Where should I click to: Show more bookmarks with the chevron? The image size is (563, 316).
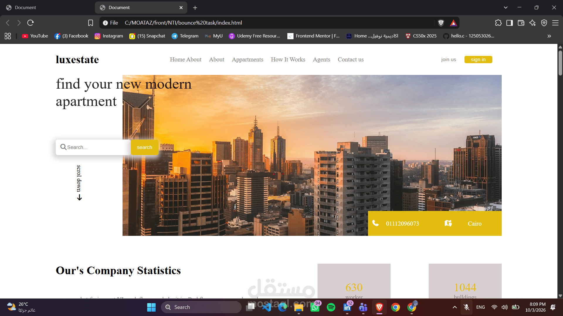click(x=549, y=36)
